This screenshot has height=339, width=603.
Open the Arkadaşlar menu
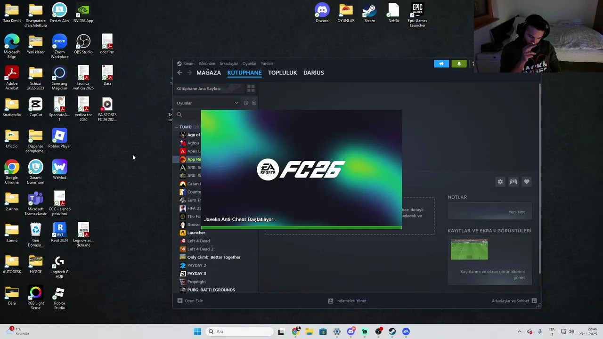pos(229,64)
